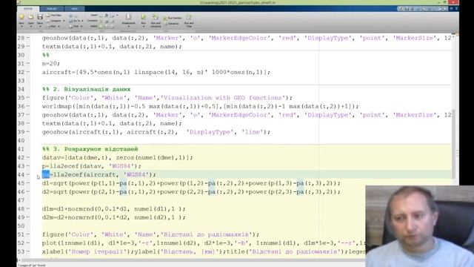Switch to the PUBLISH tab
Viewport: 474px width, 267px height.
[52, 8]
